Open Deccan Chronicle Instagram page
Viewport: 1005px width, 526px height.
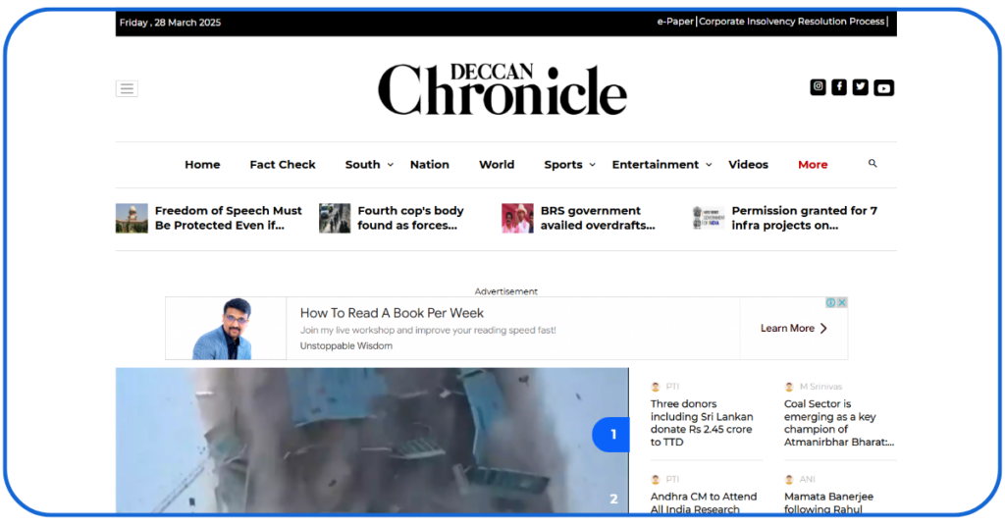click(818, 87)
